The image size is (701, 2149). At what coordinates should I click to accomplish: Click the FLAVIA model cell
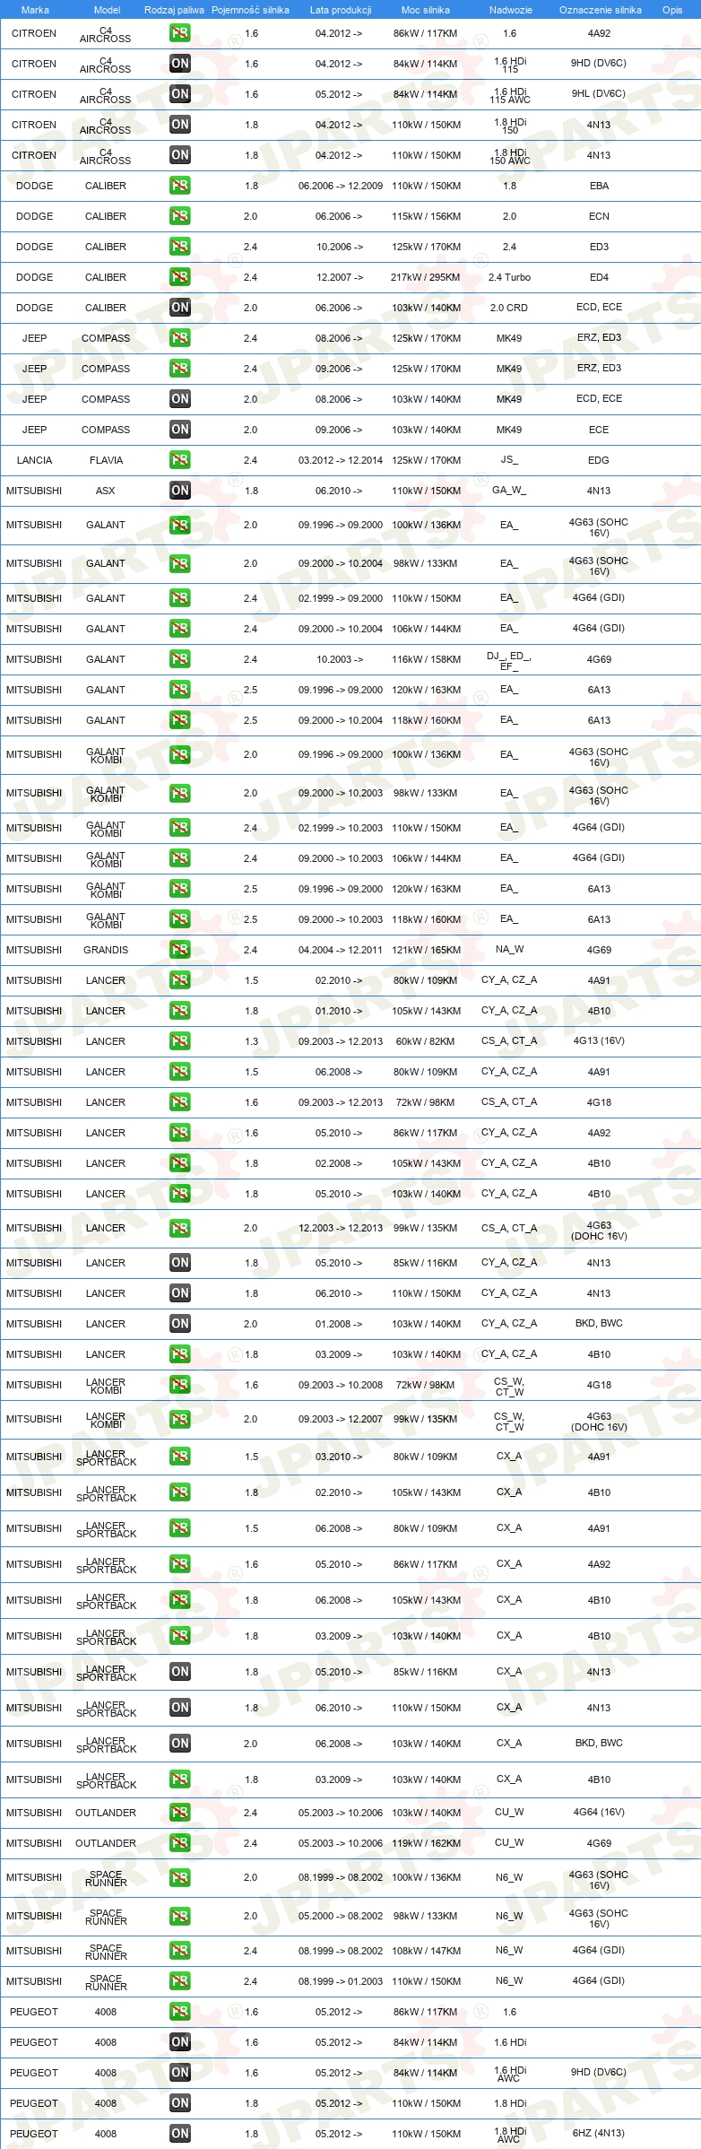pyautogui.click(x=106, y=460)
